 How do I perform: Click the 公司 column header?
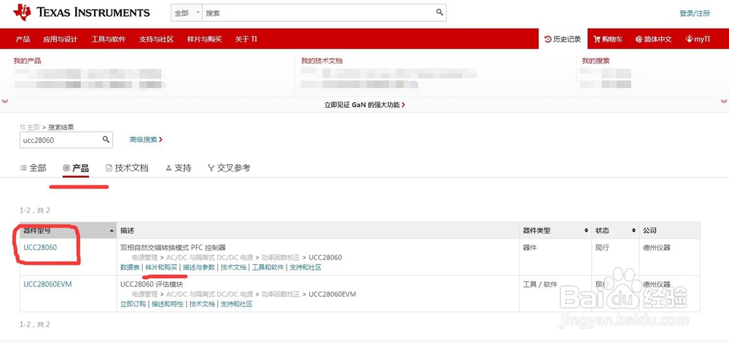click(x=650, y=230)
